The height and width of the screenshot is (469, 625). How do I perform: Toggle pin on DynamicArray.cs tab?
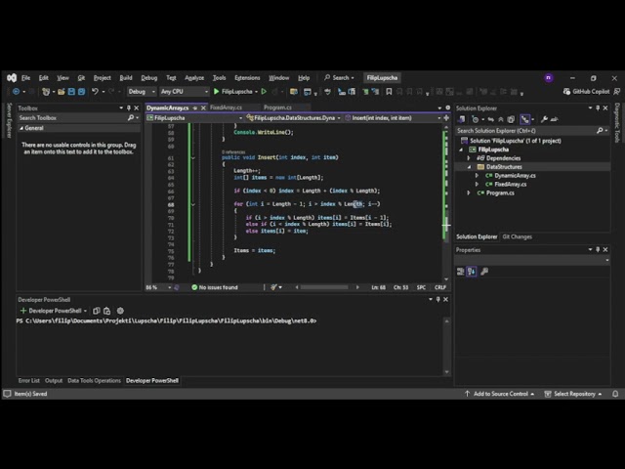click(195, 108)
